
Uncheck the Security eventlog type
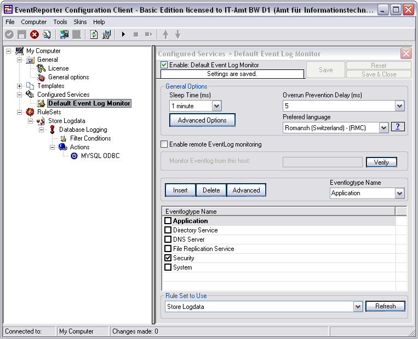coord(168,258)
